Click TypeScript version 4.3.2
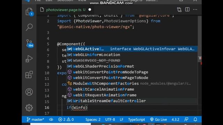 tap(175, 119)
